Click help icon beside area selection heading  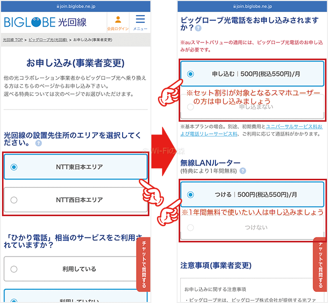click(x=38, y=143)
